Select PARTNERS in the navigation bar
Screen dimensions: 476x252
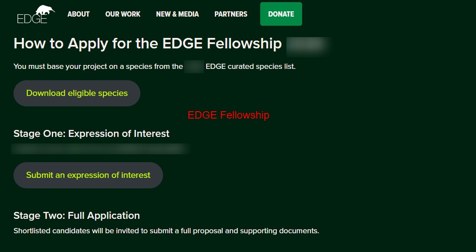231,14
